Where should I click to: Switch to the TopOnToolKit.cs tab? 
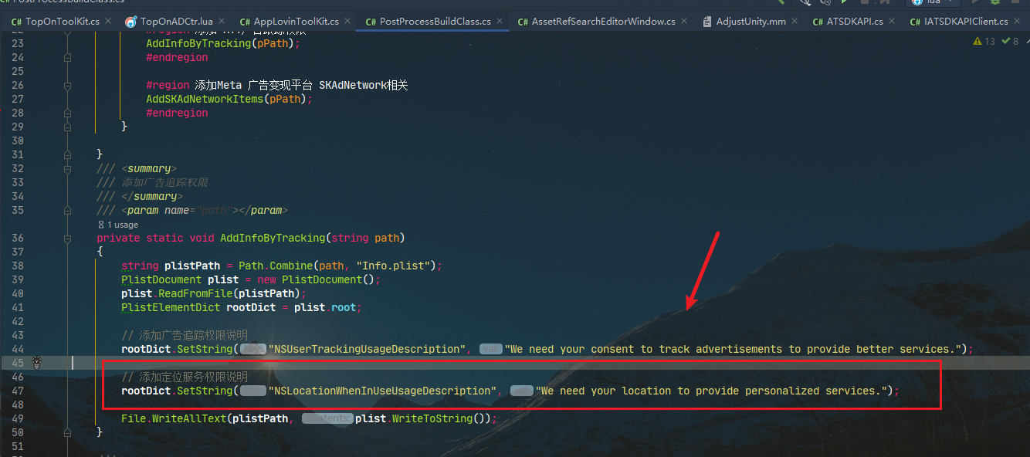tap(62, 22)
